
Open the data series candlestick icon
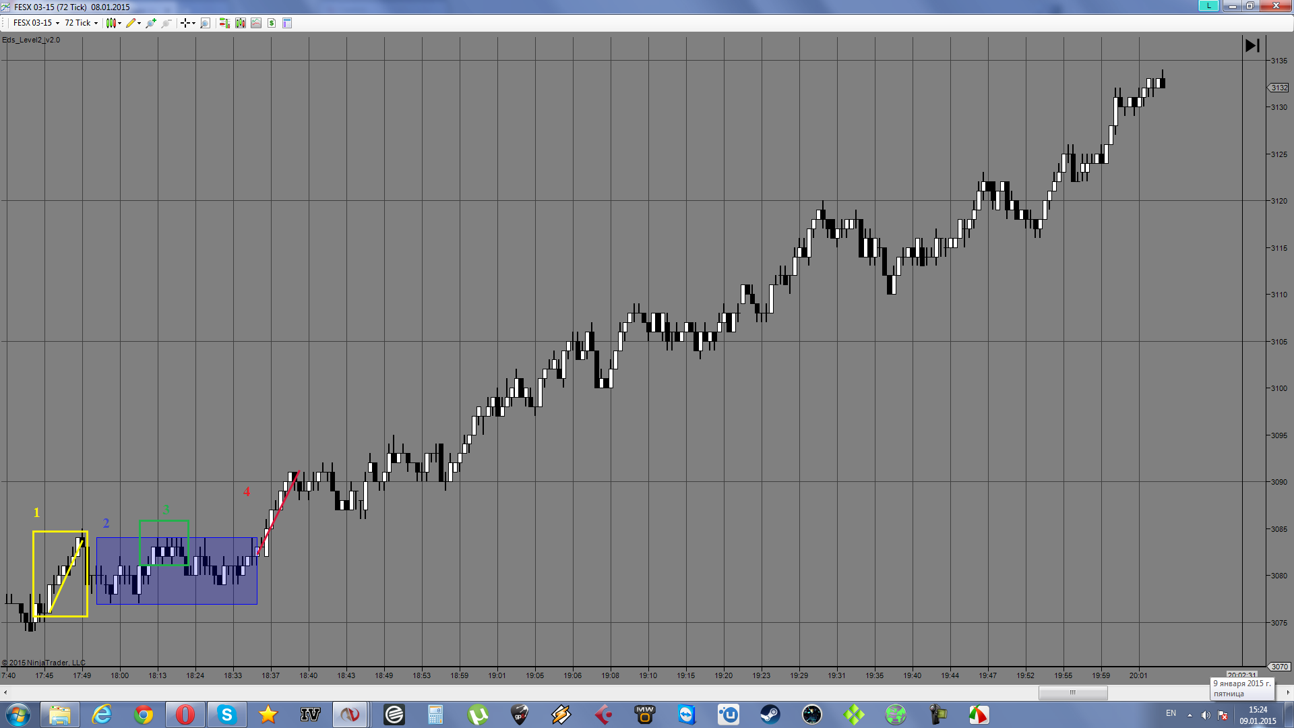(x=241, y=23)
